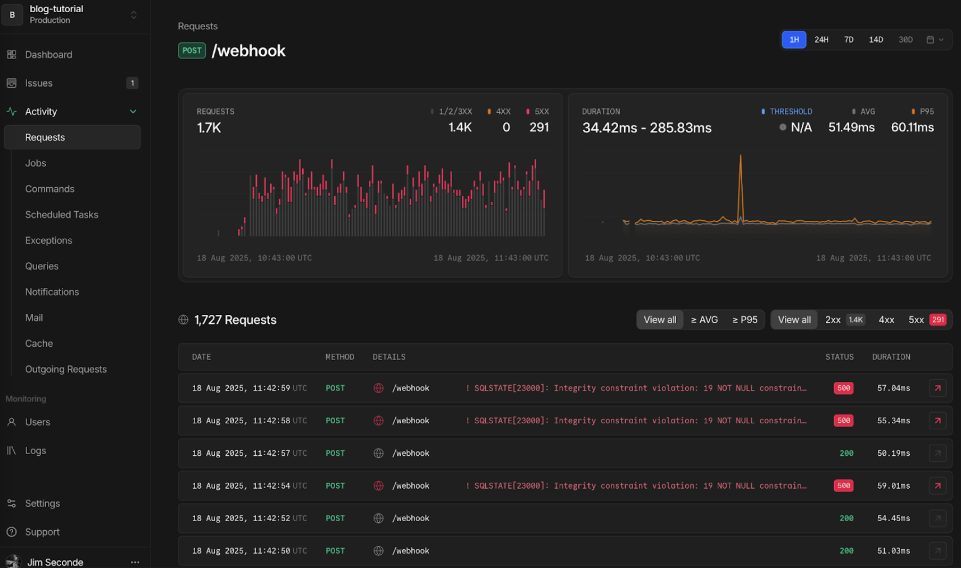Click the Dashboard icon in the sidebar
963x568 pixels.
click(x=12, y=54)
